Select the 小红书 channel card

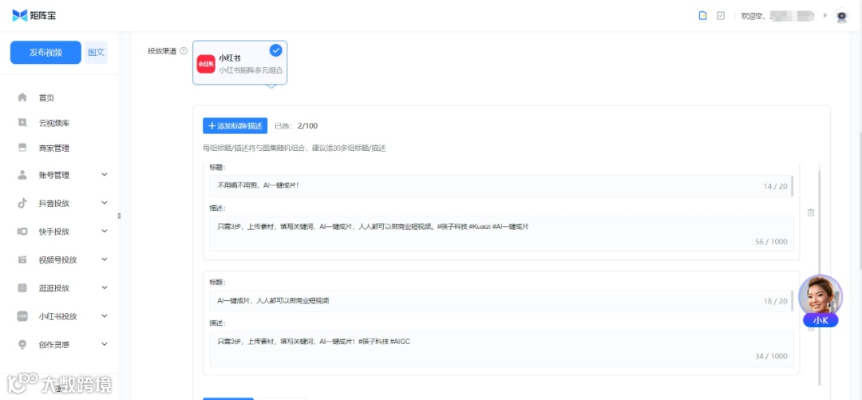[239, 63]
